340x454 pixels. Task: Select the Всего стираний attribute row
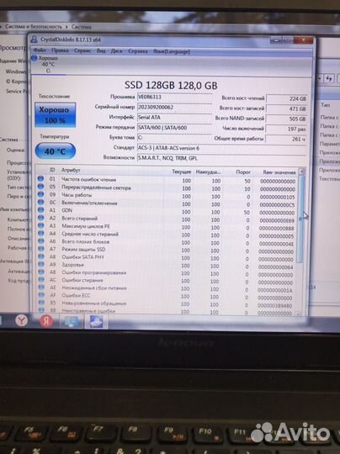point(167,219)
